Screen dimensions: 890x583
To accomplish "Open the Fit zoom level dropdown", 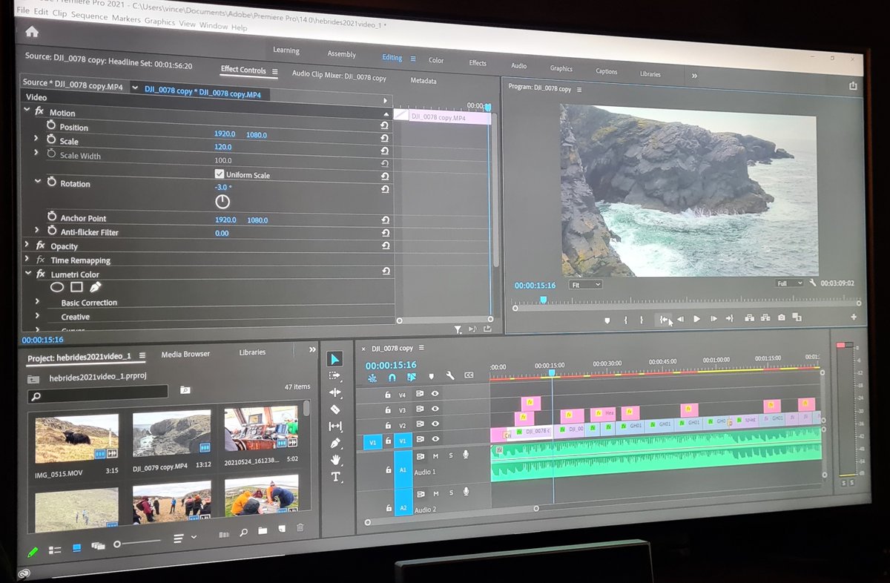I will click(586, 285).
